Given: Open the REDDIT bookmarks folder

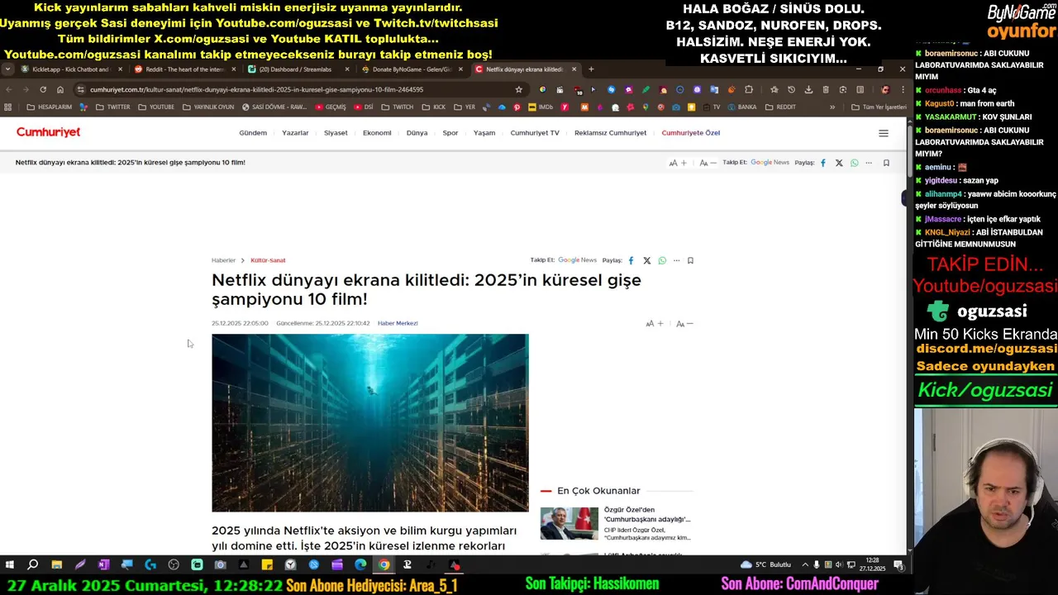Looking at the screenshot, I should pyautogui.click(x=780, y=107).
